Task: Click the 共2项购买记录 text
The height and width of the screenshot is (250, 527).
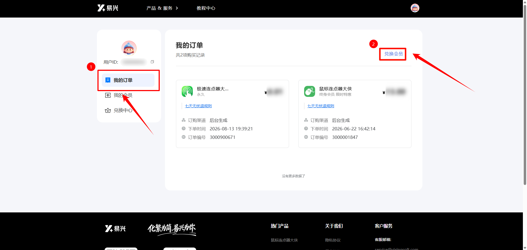Action: coord(190,55)
